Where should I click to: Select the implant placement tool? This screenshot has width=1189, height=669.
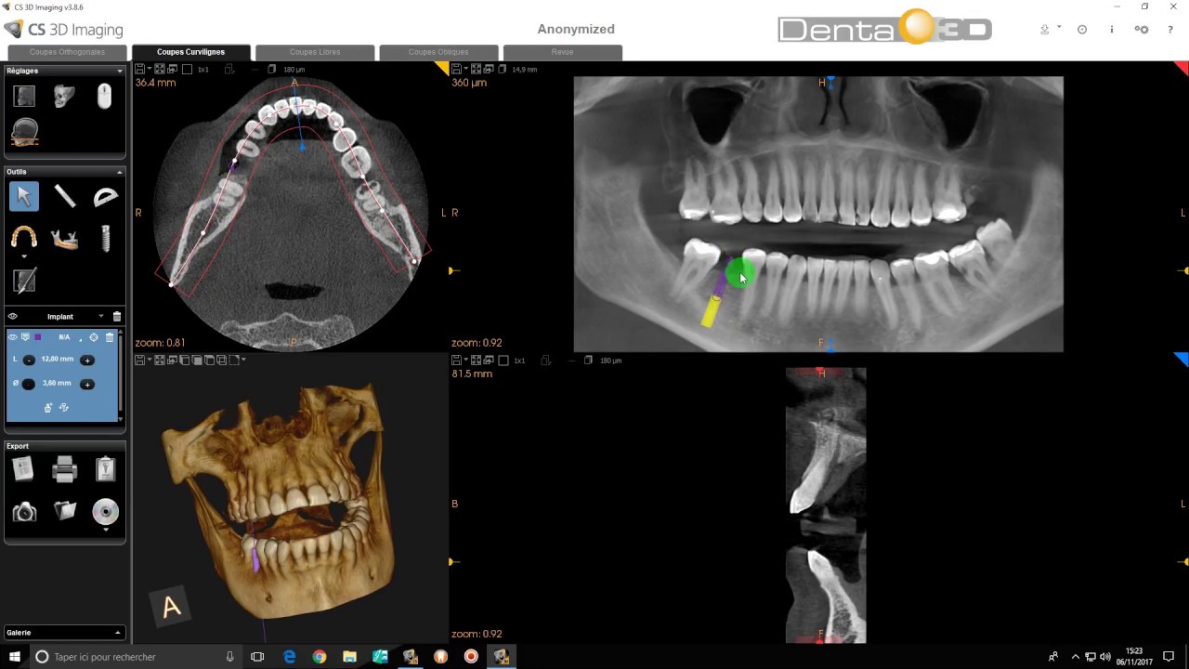click(x=106, y=238)
